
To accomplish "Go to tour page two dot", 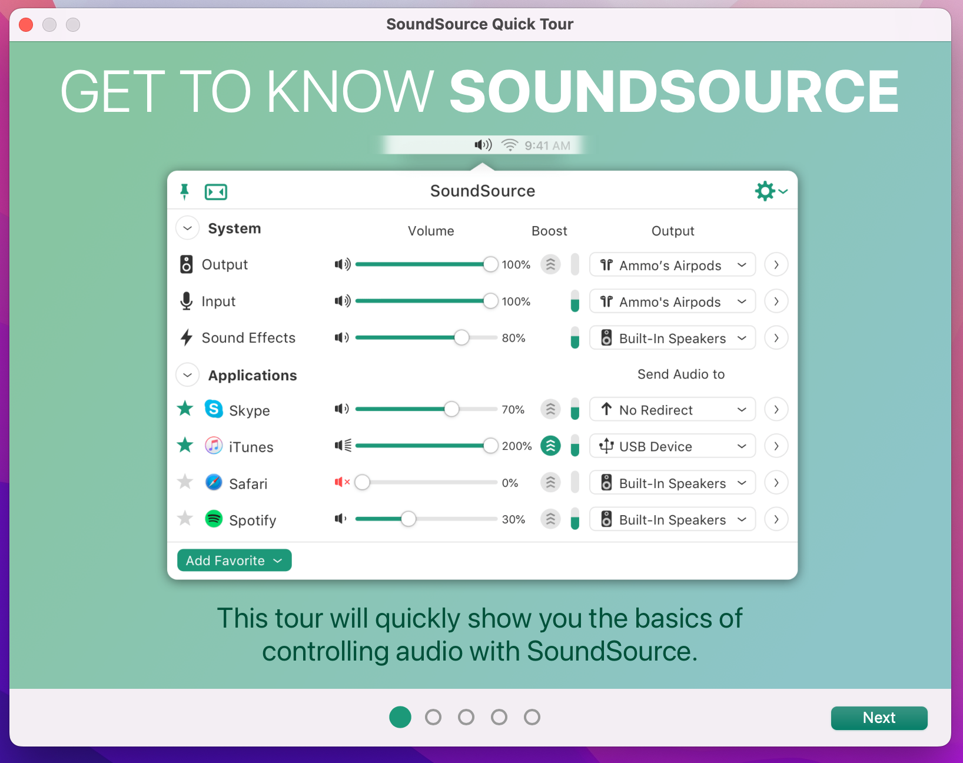I will coord(433,717).
